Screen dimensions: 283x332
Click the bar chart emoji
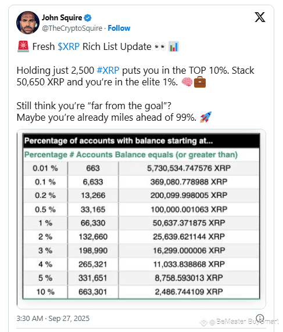click(174, 46)
